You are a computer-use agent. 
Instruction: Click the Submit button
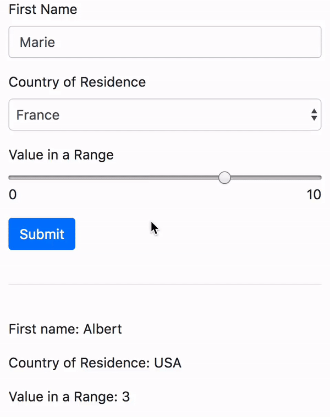point(42,234)
